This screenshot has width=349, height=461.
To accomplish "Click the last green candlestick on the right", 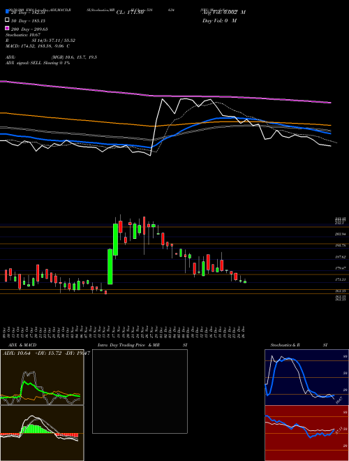I will pos(245,281).
